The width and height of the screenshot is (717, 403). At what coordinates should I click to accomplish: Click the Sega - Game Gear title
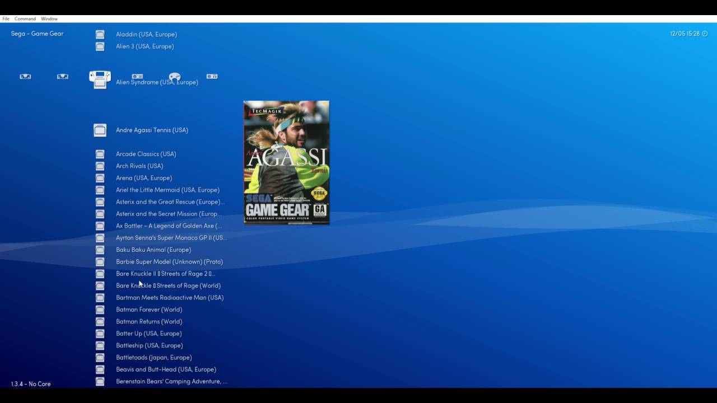(x=38, y=34)
